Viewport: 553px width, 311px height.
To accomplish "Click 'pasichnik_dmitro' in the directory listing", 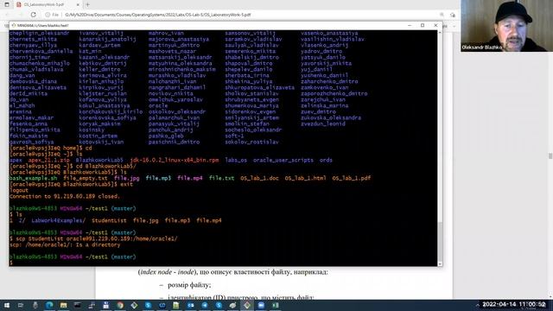I will point(174,142).
